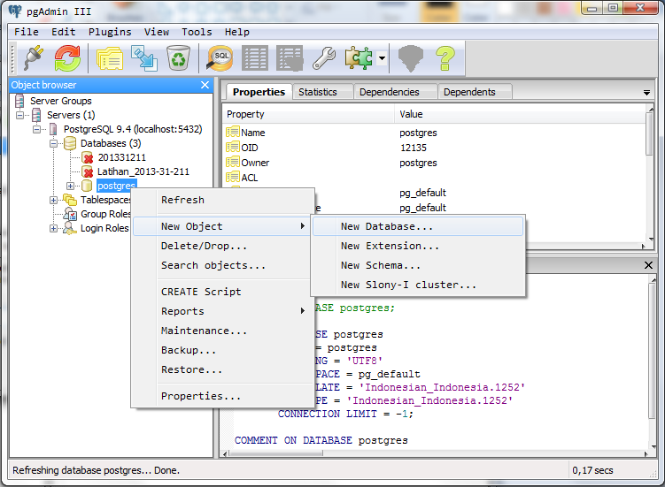Choose CREATE Script in context menu
Image resolution: width=665 pixels, height=487 pixels.
pos(222,292)
